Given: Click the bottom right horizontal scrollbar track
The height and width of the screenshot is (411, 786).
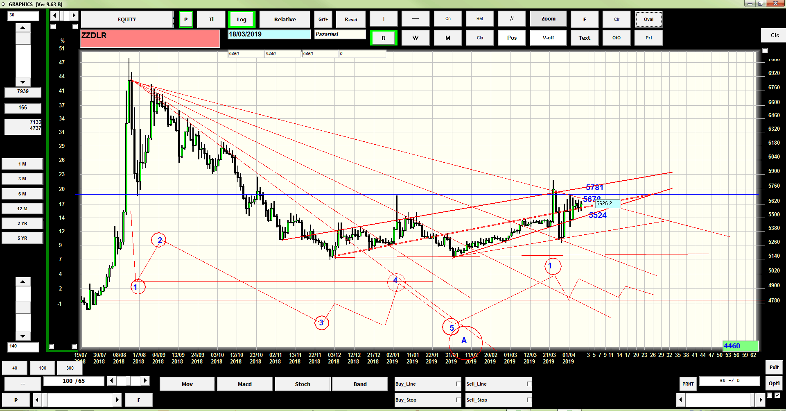Looking at the screenshot, I should click(720, 400).
